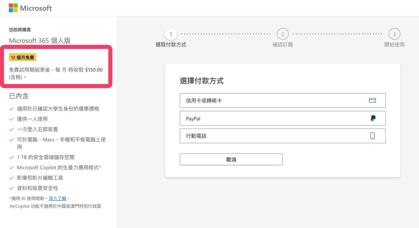Select the 信用卡或轉帳卡 payment option
The image size is (419, 228).
point(283,100)
